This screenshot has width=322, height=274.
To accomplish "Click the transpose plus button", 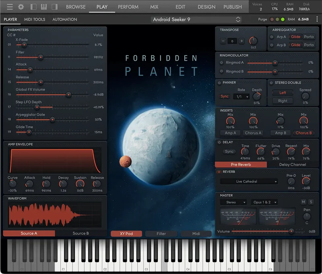I will coord(242,41).
